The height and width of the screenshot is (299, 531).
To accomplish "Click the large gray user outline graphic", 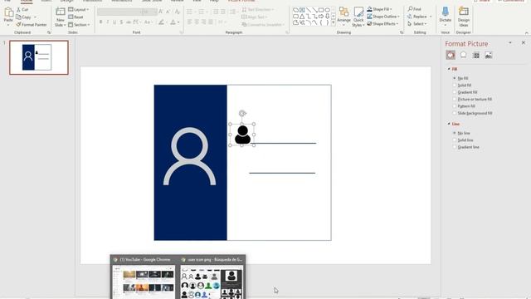I will [190, 156].
